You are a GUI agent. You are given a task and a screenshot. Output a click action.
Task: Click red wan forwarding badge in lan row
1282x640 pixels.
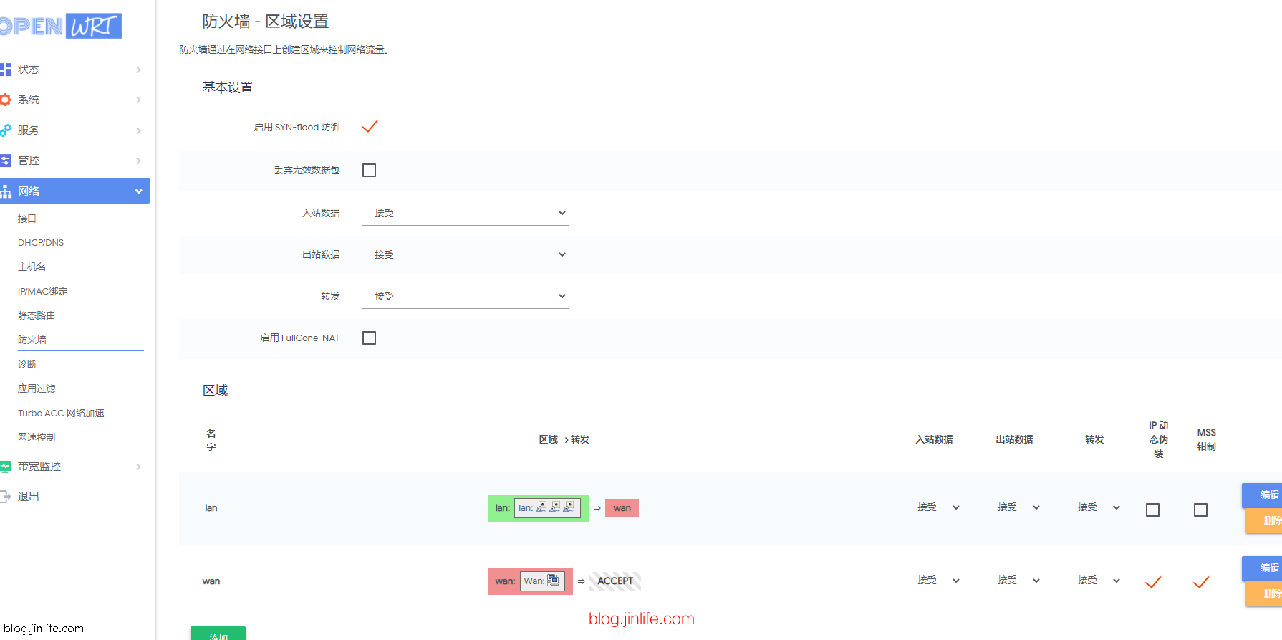(x=622, y=508)
